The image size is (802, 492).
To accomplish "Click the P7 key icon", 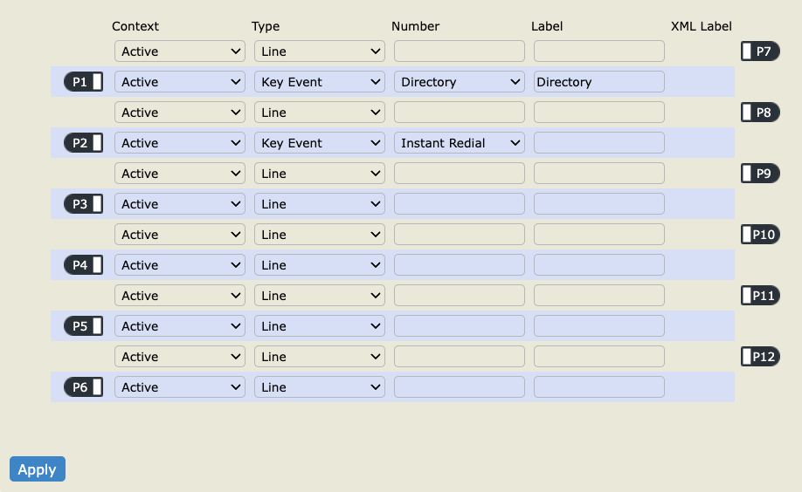I will point(760,51).
